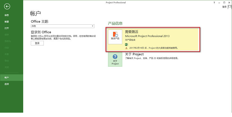The image size is (232, 117).
Task: Click 登录 link at top right
Action: click(224, 7)
